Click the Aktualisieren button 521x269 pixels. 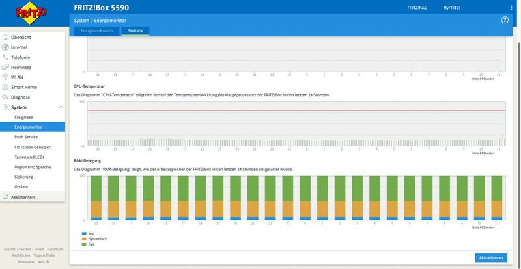click(x=490, y=258)
